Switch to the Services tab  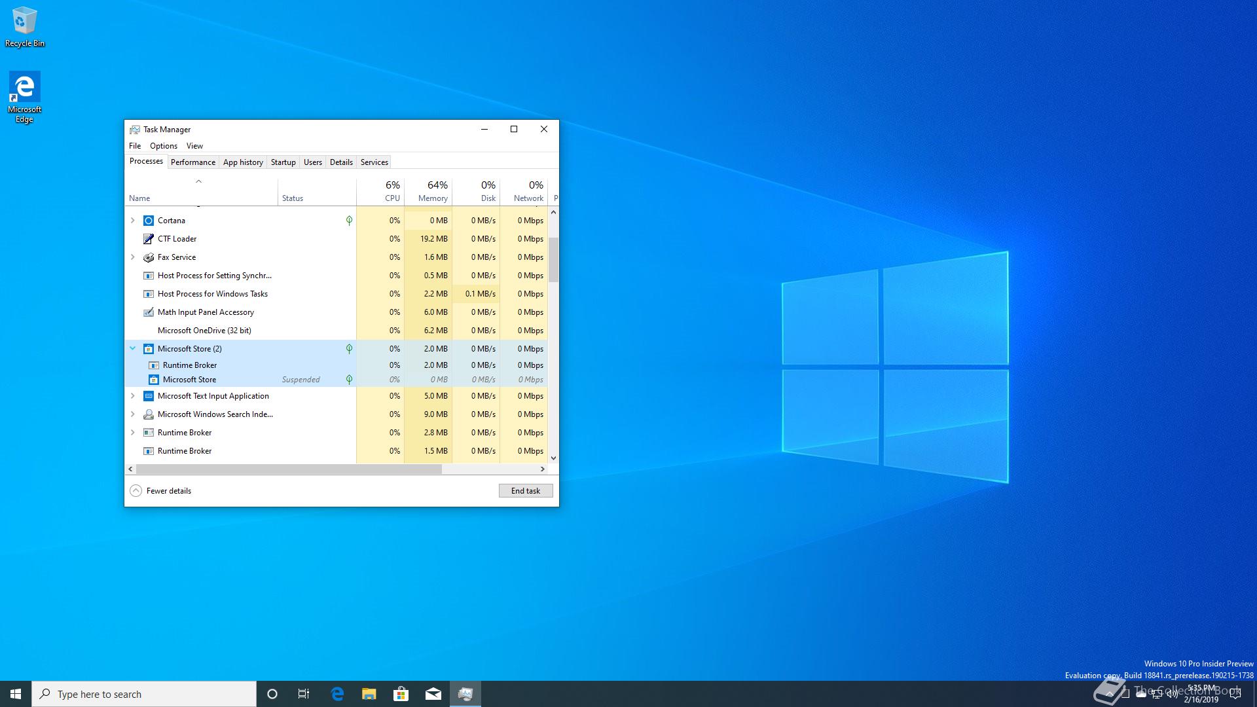tap(374, 162)
